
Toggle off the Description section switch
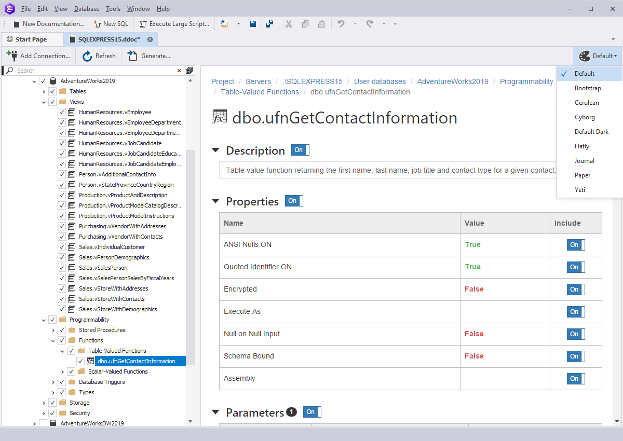[300, 150]
